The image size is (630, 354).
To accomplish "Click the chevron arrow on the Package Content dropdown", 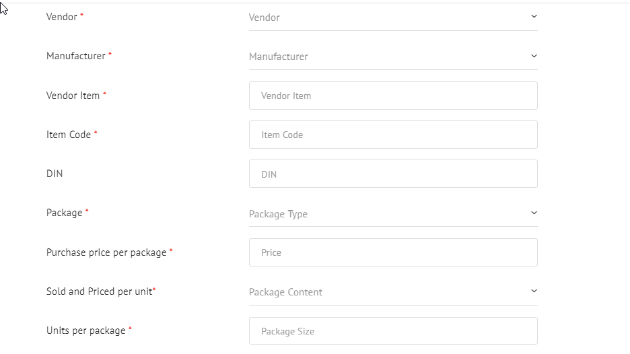I will tap(534, 291).
